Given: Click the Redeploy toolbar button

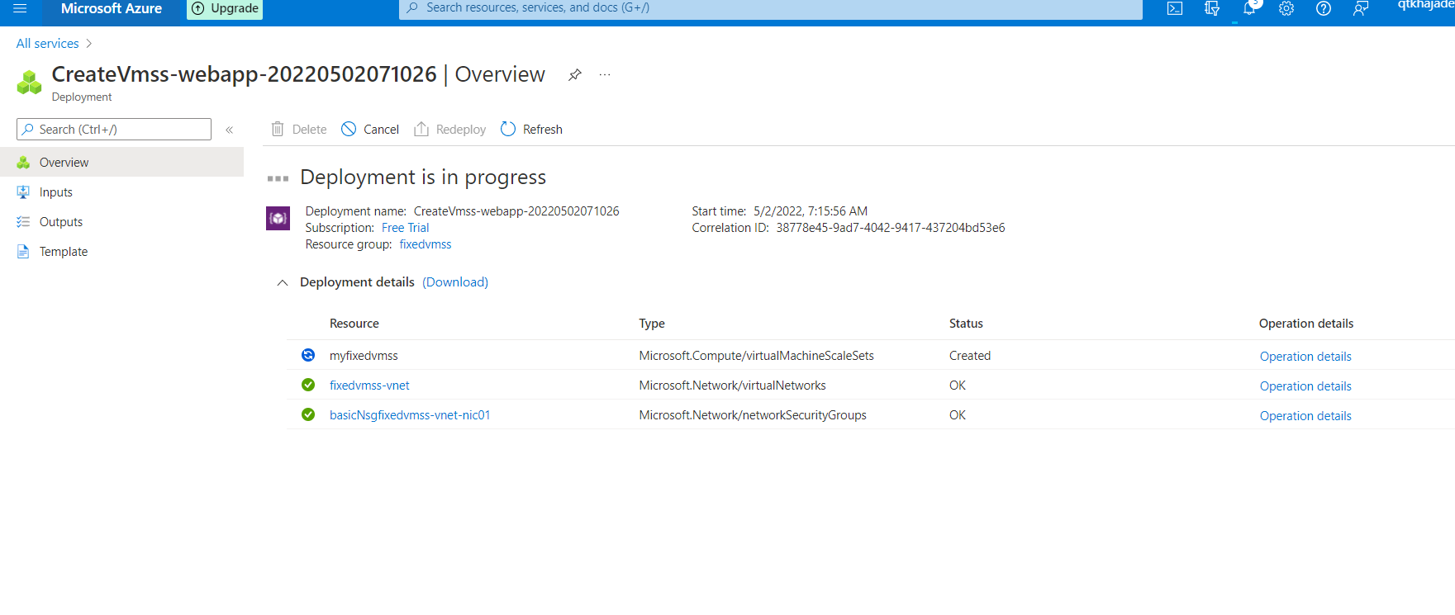Looking at the screenshot, I should pos(450,130).
